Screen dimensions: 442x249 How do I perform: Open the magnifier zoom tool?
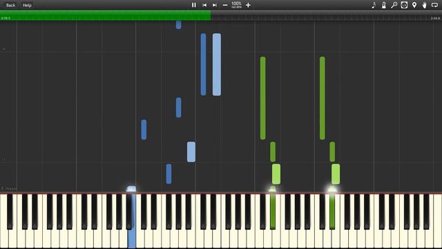click(x=394, y=5)
